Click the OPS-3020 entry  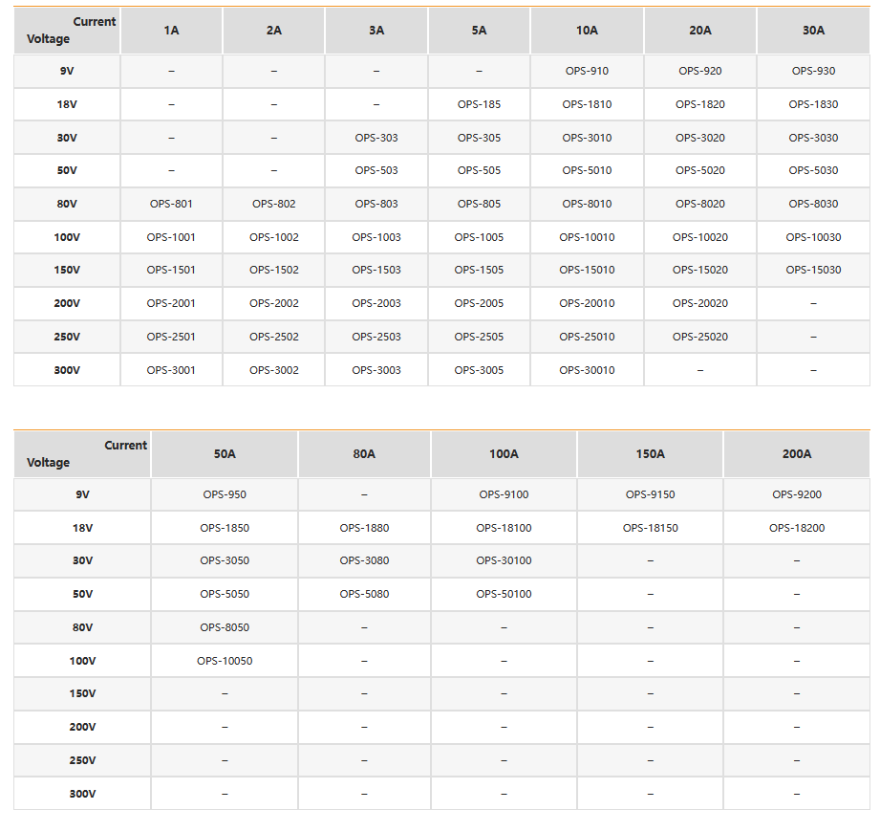coord(699,138)
